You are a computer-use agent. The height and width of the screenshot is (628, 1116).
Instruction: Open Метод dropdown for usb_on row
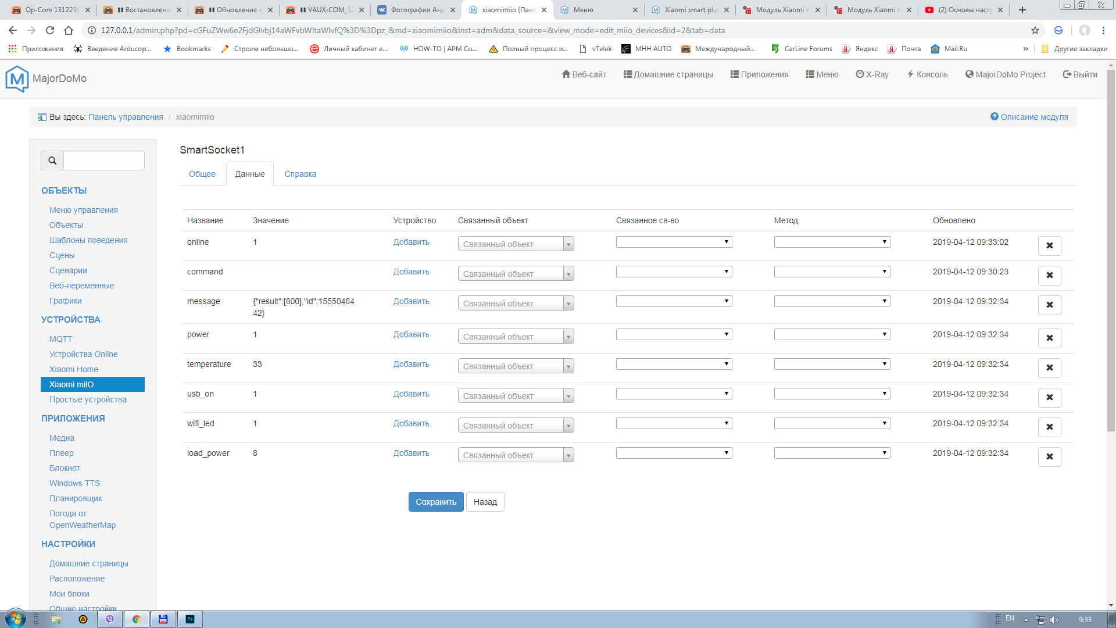coord(832,394)
